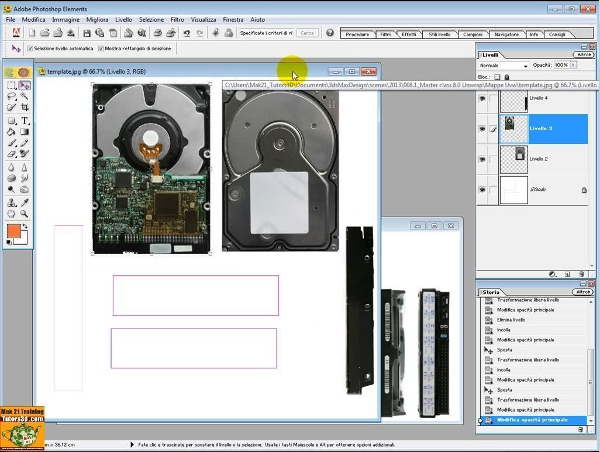Select the Eyedropper tool
The width and height of the screenshot is (600, 452).
25,203
